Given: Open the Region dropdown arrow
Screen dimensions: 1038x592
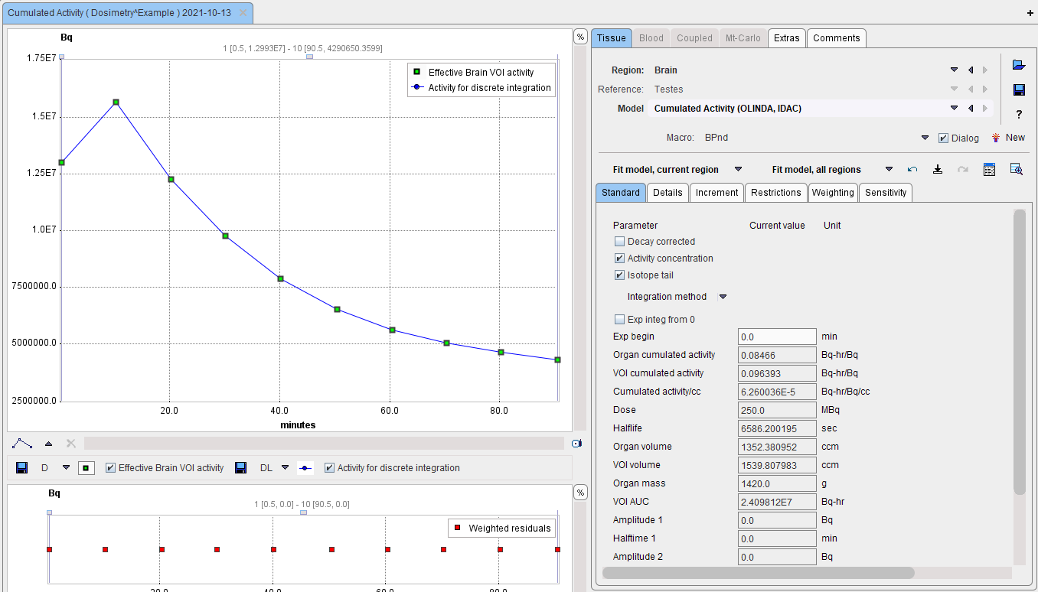Looking at the screenshot, I should (x=955, y=70).
